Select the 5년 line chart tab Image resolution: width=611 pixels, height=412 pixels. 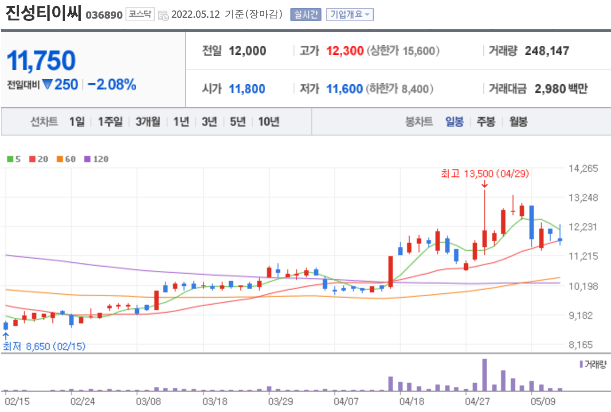(238, 121)
